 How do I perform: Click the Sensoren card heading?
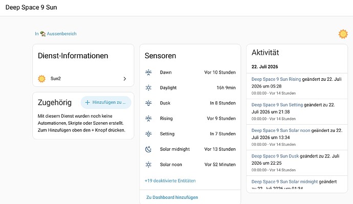[160, 56]
